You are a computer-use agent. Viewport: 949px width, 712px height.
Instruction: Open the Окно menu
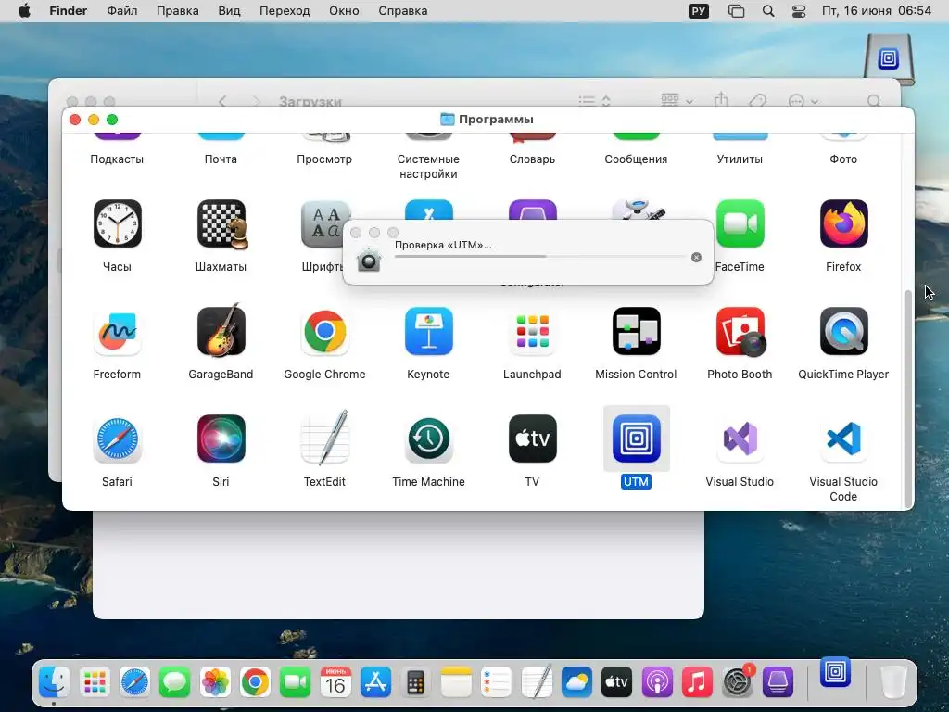[344, 11]
